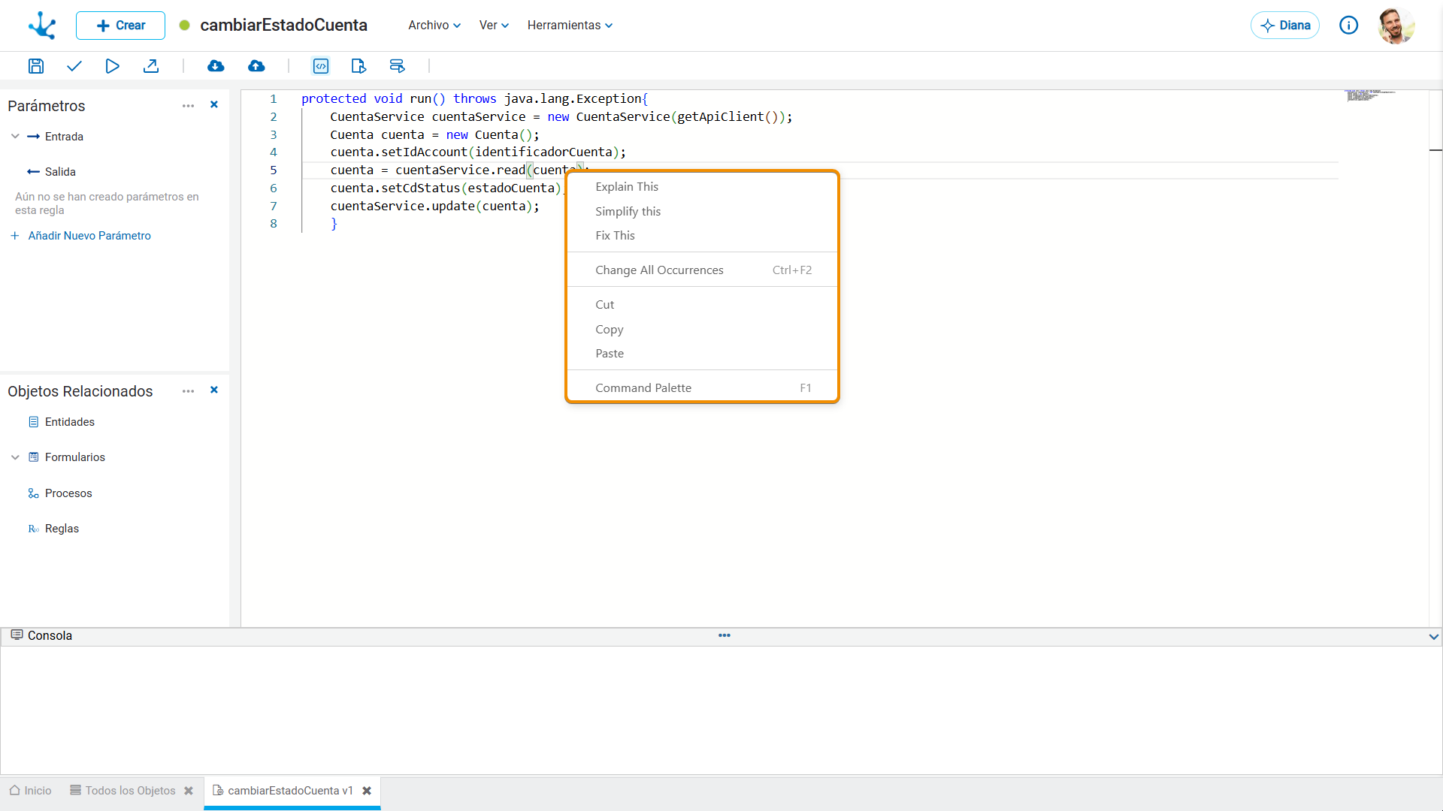
Task: Collapse the console with chevron arrow
Action: [1433, 637]
